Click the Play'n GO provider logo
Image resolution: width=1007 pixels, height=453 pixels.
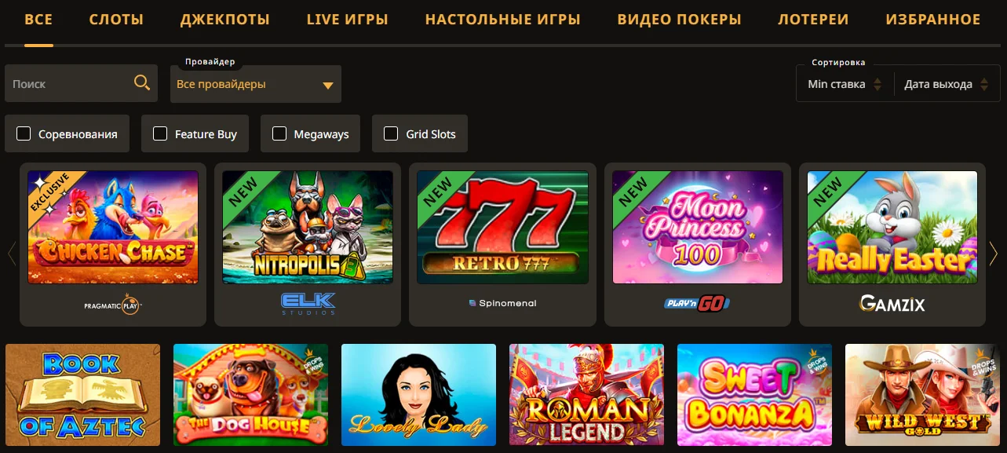(697, 304)
